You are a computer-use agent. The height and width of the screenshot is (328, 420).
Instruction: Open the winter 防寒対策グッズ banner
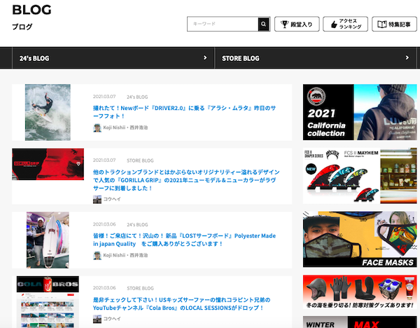(x=360, y=292)
